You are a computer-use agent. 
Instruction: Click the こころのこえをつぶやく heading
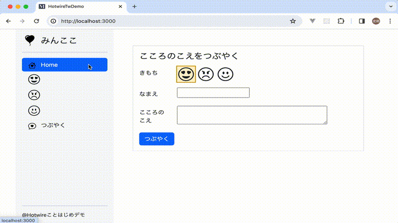pos(189,56)
